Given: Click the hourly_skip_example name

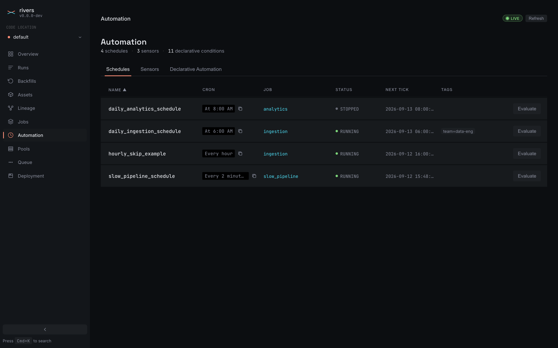Looking at the screenshot, I should pos(137,154).
